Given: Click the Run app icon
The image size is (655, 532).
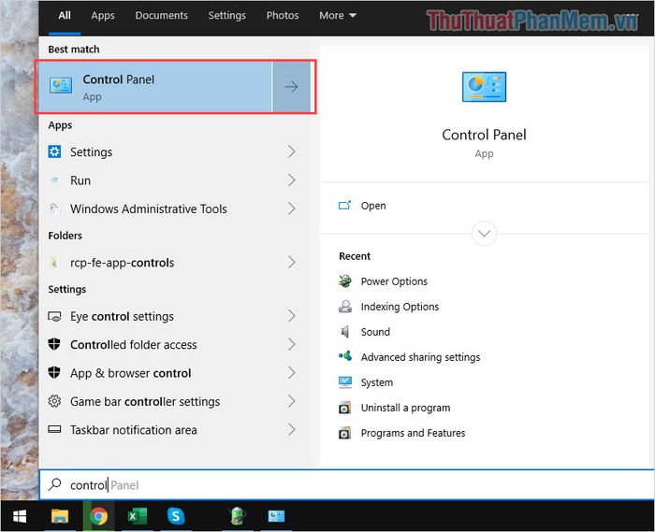Looking at the screenshot, I should pyautogui.click(x=54, y=180).
